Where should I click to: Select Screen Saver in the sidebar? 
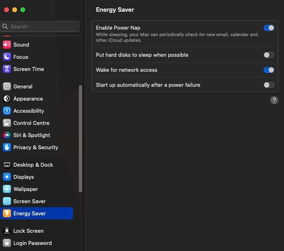tap(29, 202)
